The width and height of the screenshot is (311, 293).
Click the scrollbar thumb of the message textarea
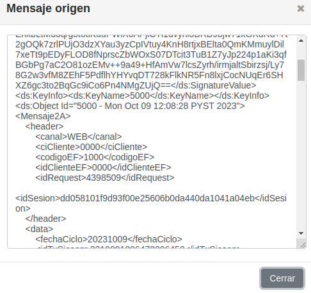[301, 70]
